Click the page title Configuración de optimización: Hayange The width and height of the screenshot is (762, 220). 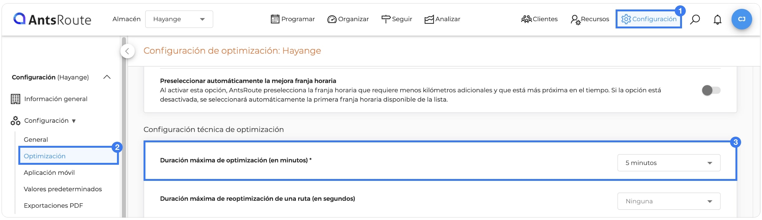click(x=232, y=51)
